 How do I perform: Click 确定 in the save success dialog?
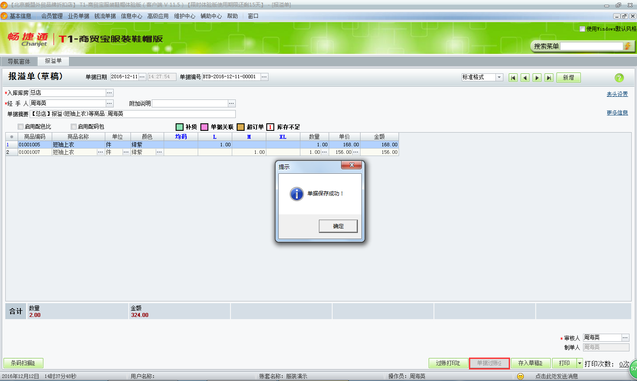(338, 226)
